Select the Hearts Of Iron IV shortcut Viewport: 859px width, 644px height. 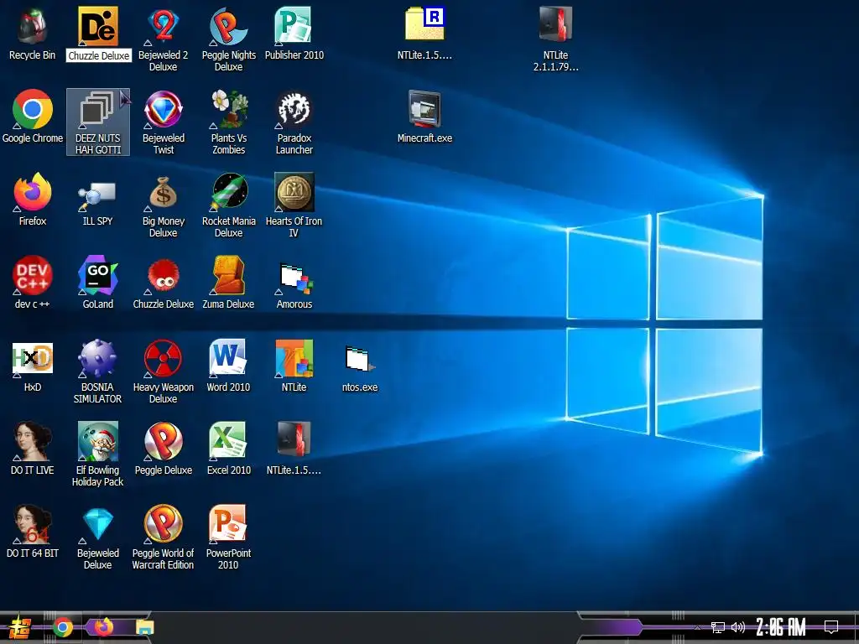294,205
